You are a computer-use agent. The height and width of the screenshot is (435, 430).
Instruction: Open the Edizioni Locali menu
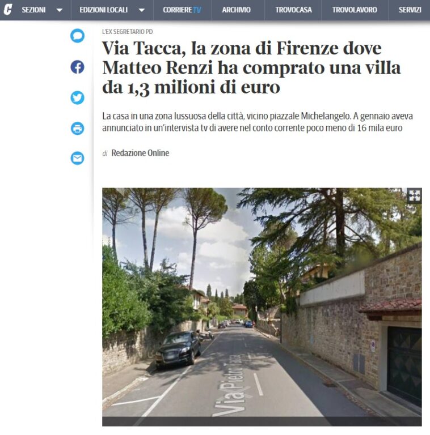pos(104,10)
